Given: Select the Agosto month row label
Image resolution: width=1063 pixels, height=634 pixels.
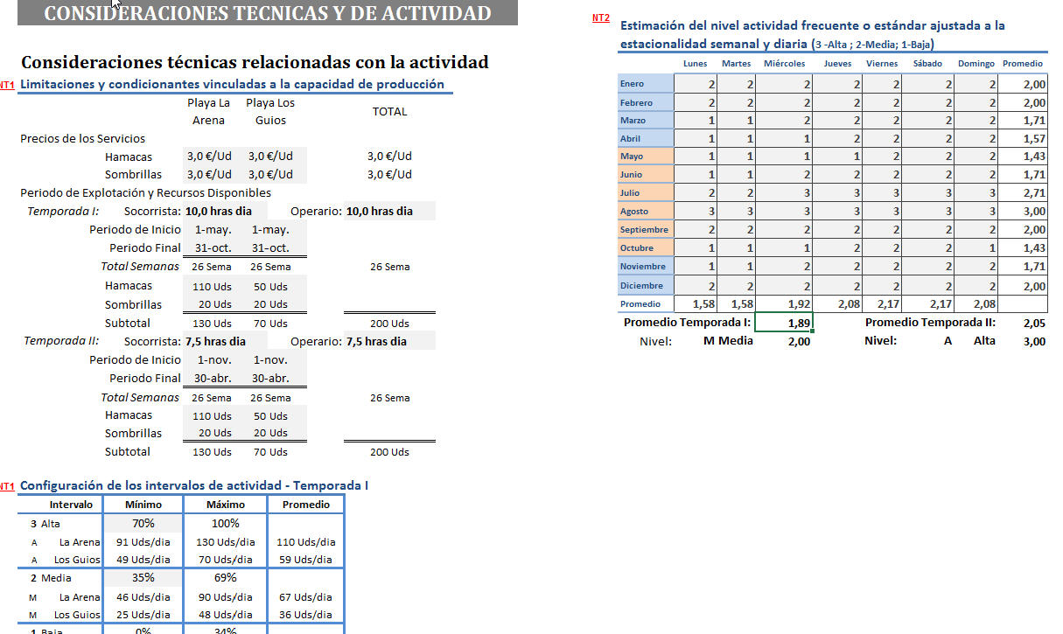Looking at the screenshot, I should click(645, 212).
